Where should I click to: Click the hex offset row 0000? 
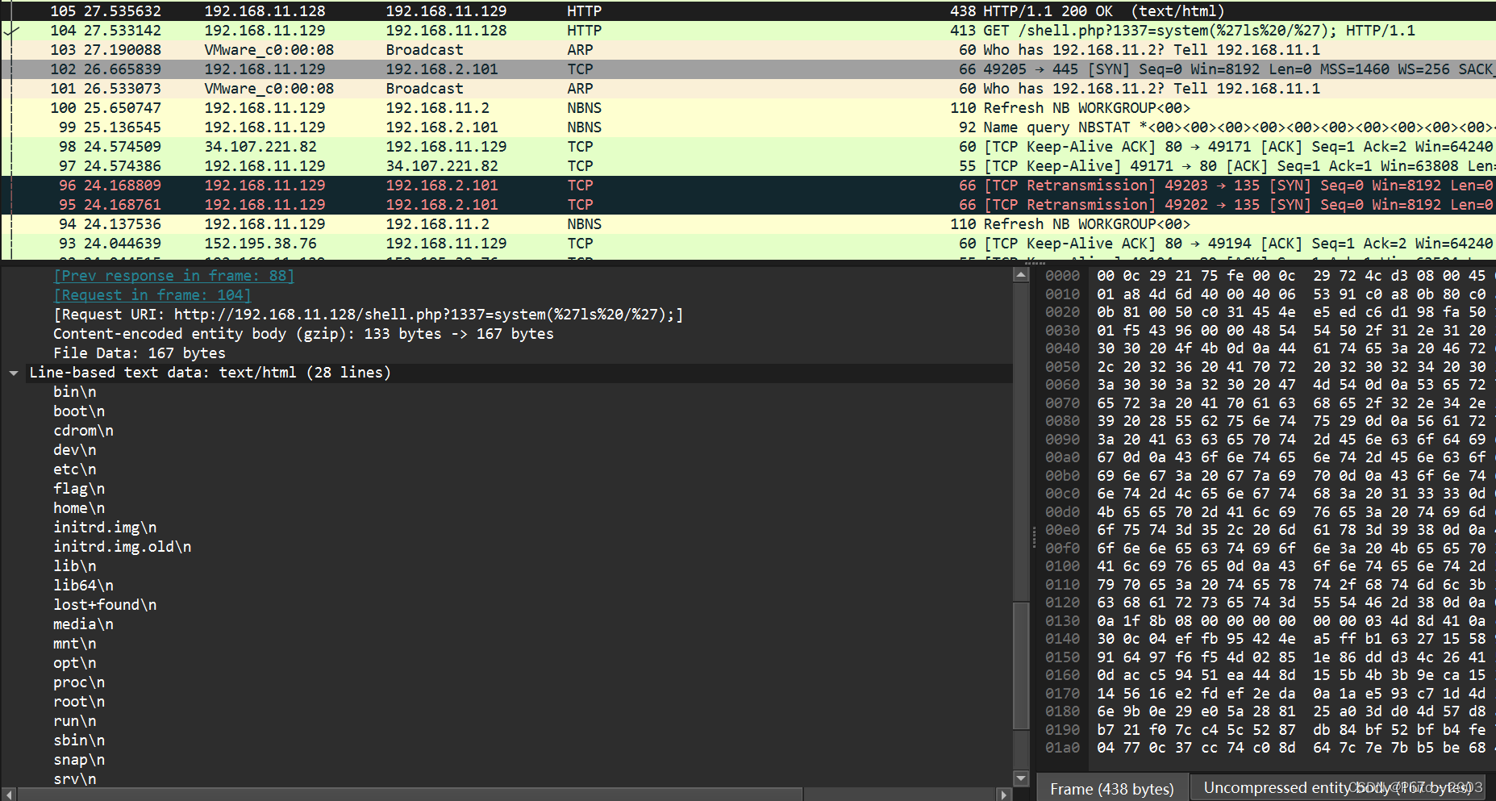tap(1061, 275)
